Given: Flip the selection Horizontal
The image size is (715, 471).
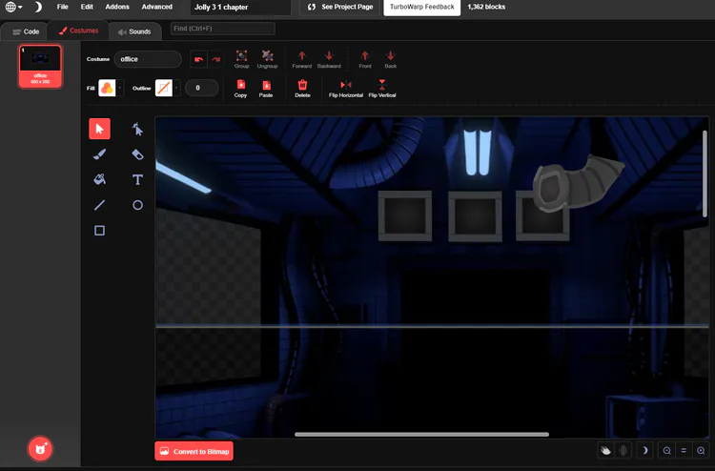Looking at the screenshot, I should (346, 89).
